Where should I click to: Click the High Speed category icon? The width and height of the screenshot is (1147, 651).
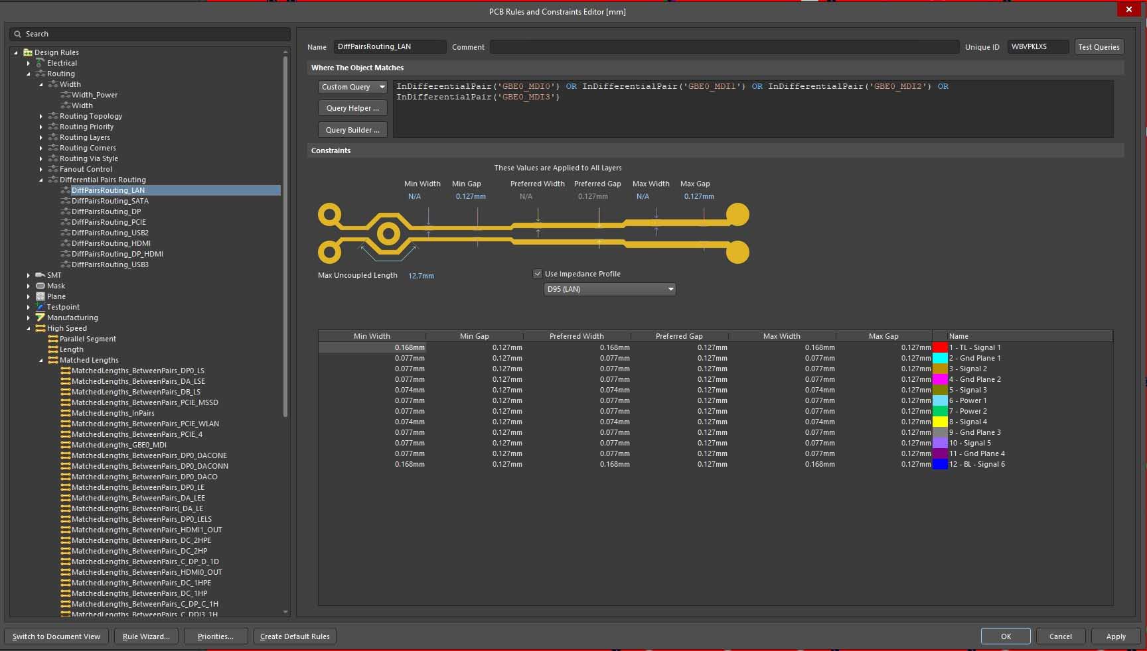point(40,328)
